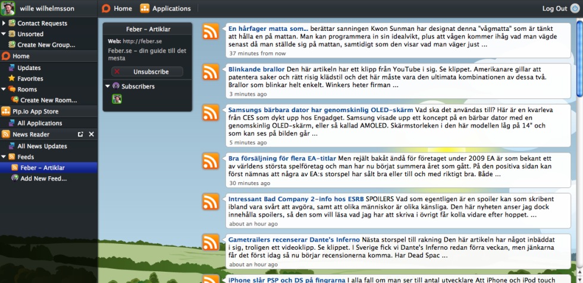Click the '30 minutes ago' timestamp
Image resolution: width=583 pixels, height=283 pixels.
(x=250, y=183)
